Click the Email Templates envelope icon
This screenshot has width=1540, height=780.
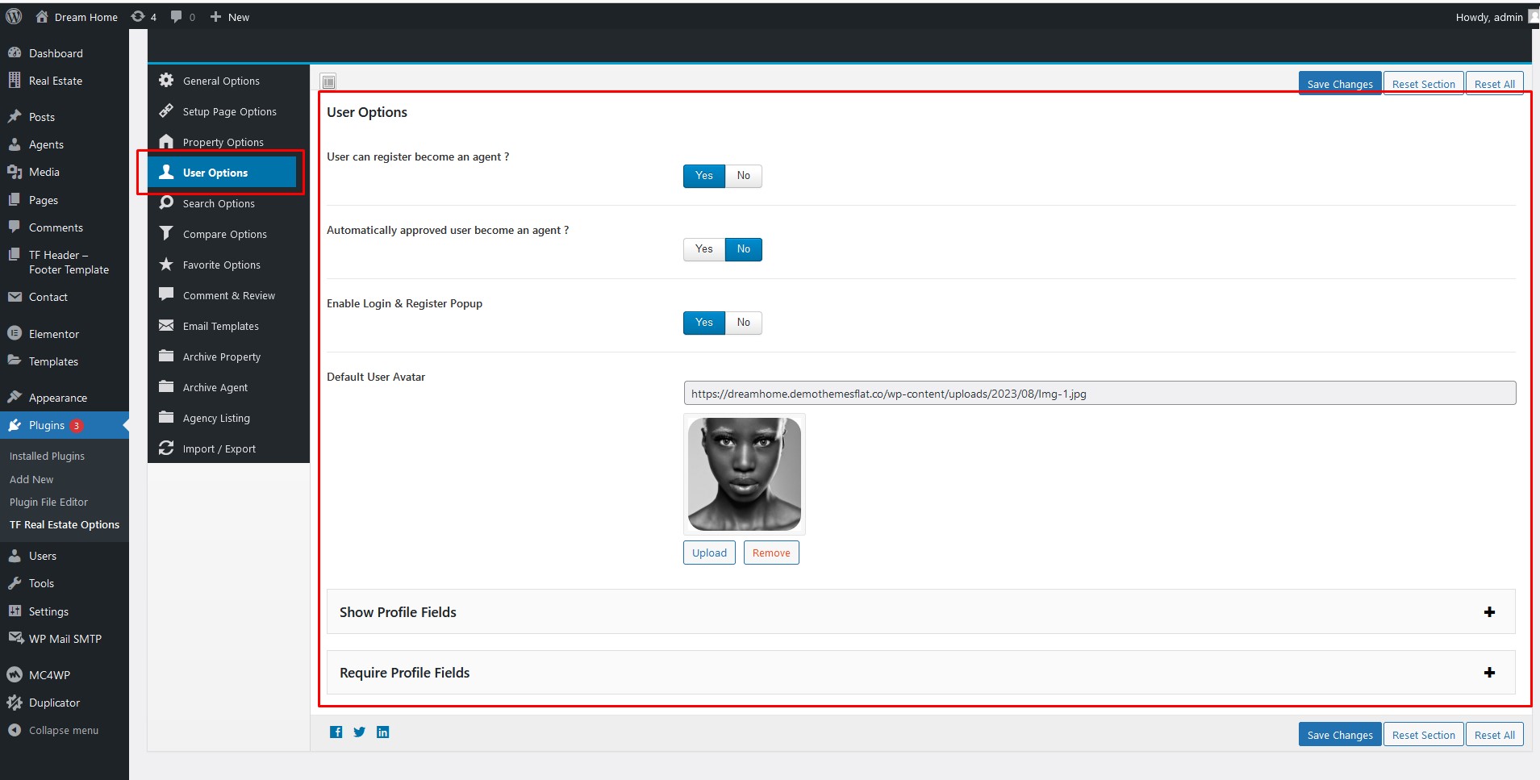166,325
